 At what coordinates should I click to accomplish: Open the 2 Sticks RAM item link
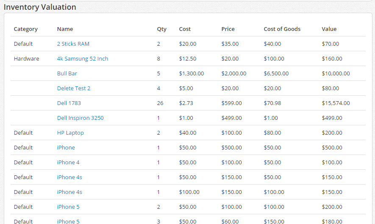[x=73, y=44]
